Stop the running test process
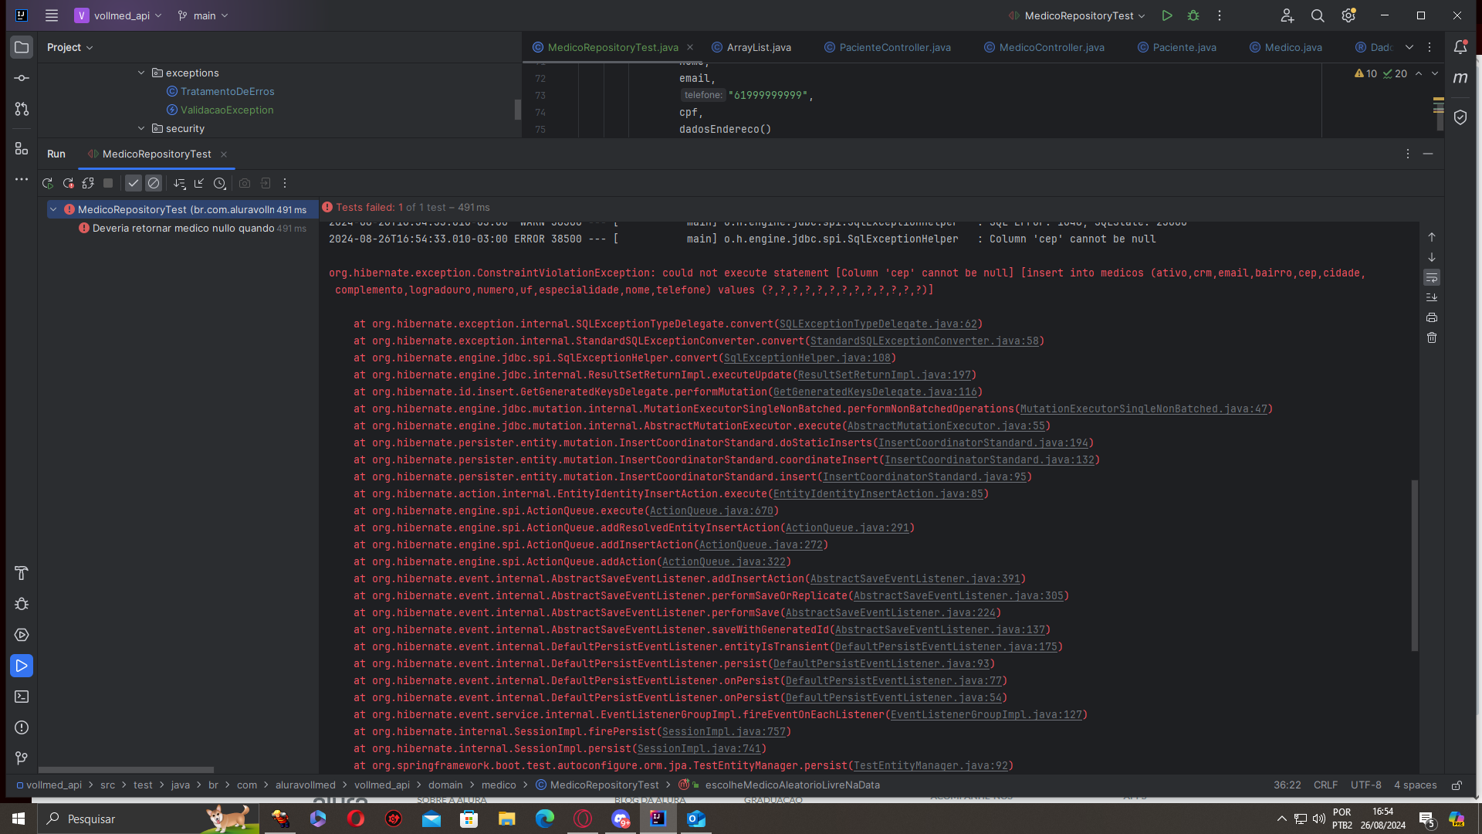Viewport: 1482px width, 834px height. point(108,184)
